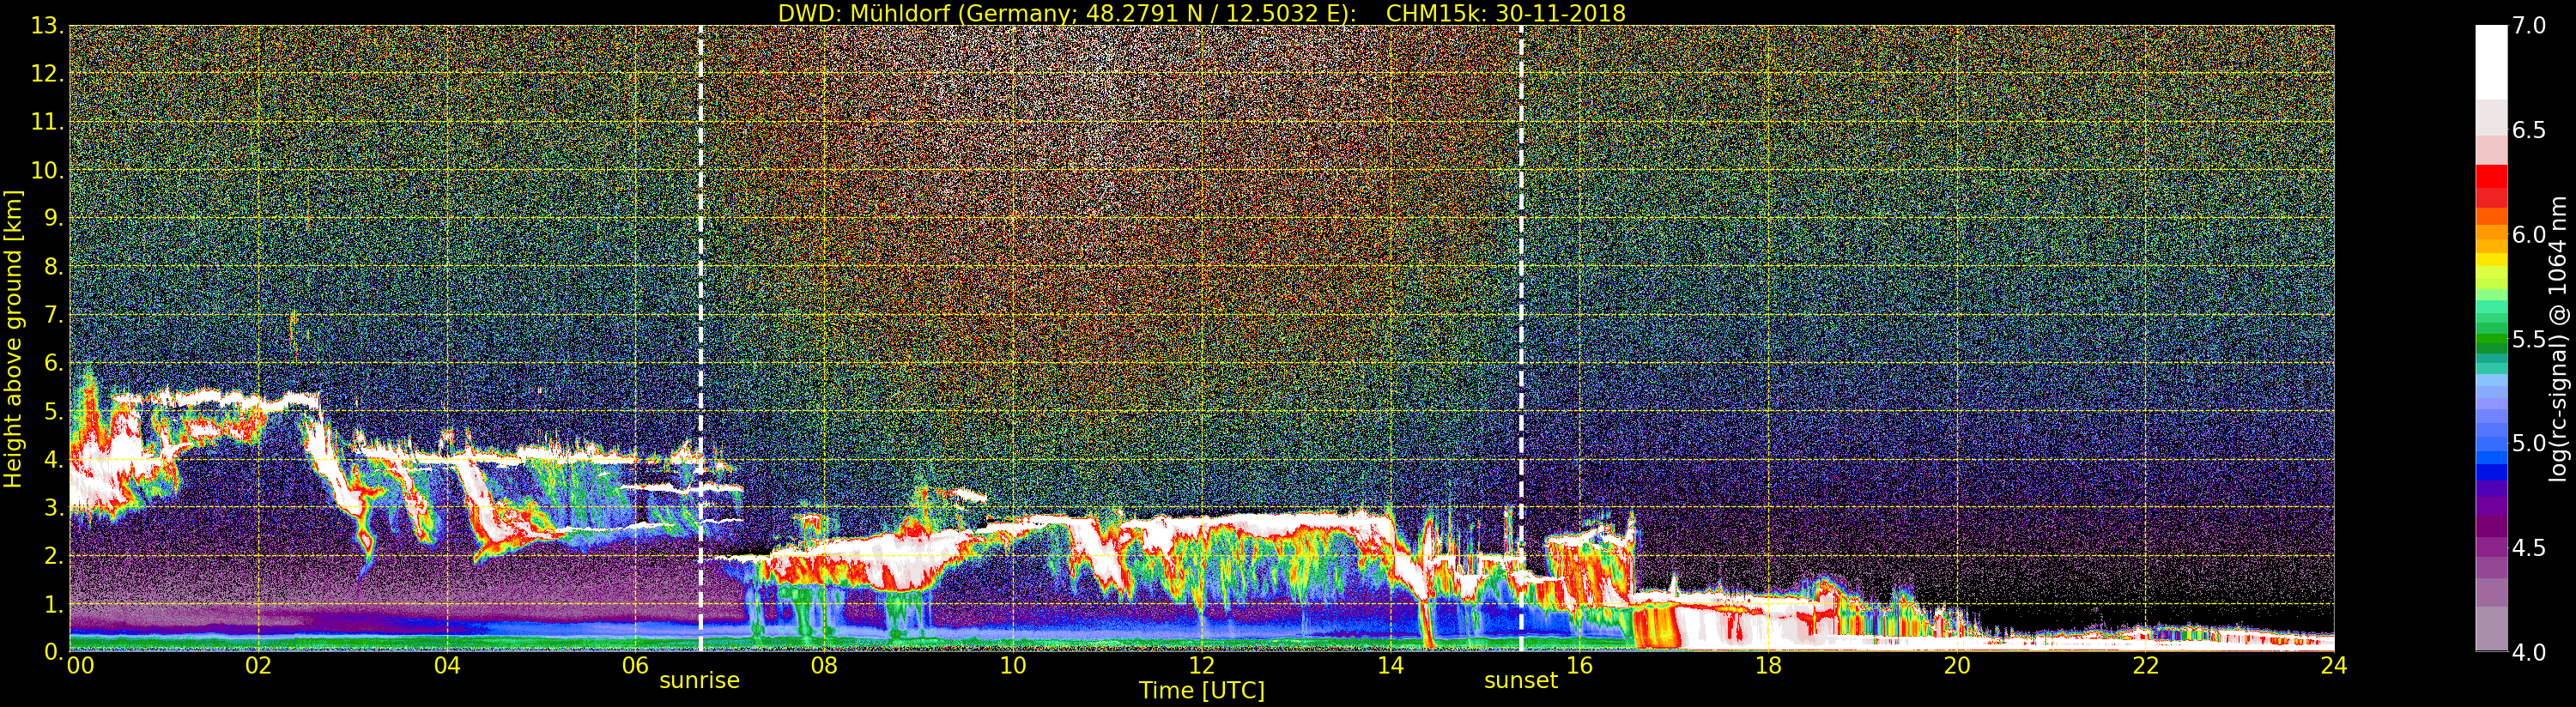Click the time axis tick '12'
Image resolution: width=2576 pixels, height=707 pixels.
1202,665
